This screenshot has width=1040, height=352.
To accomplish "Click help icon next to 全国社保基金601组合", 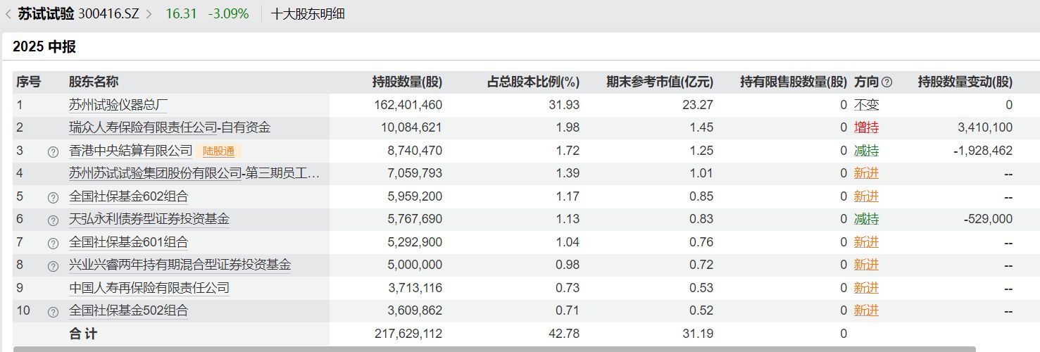I will (x=53, y=244).
